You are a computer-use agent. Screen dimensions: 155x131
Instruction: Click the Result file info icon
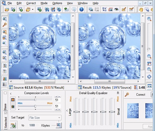[80, 88]
